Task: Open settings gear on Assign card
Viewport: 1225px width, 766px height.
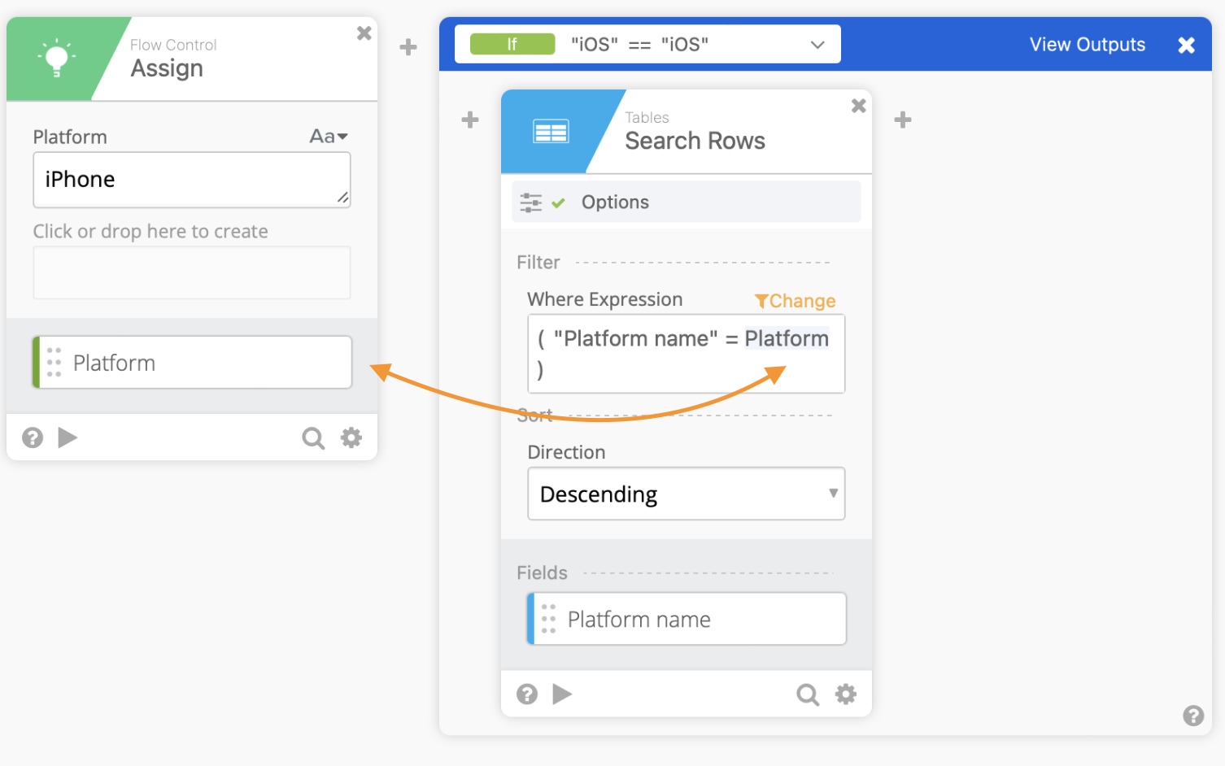Action: (351, 438)
